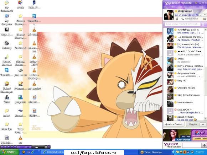This screenshot has width=207, height=155.
Task: Open the Contacts menu
Action: [x=182, y=7]
